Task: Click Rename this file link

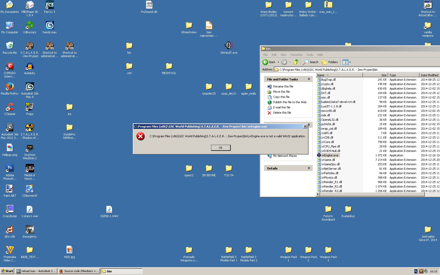Action: [x=283, y=86]
